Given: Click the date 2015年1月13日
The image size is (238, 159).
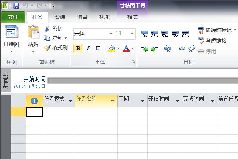Looking at the screenshot, I should (x=29, y=86).
